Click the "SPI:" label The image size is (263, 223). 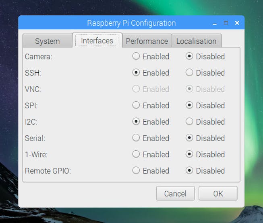click(x=31, y=106)
